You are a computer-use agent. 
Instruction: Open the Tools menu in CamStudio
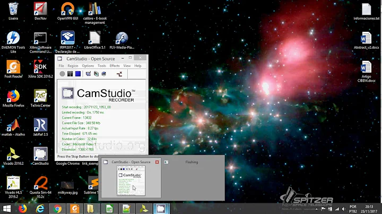pyautogui.click(x=101, y=66)
